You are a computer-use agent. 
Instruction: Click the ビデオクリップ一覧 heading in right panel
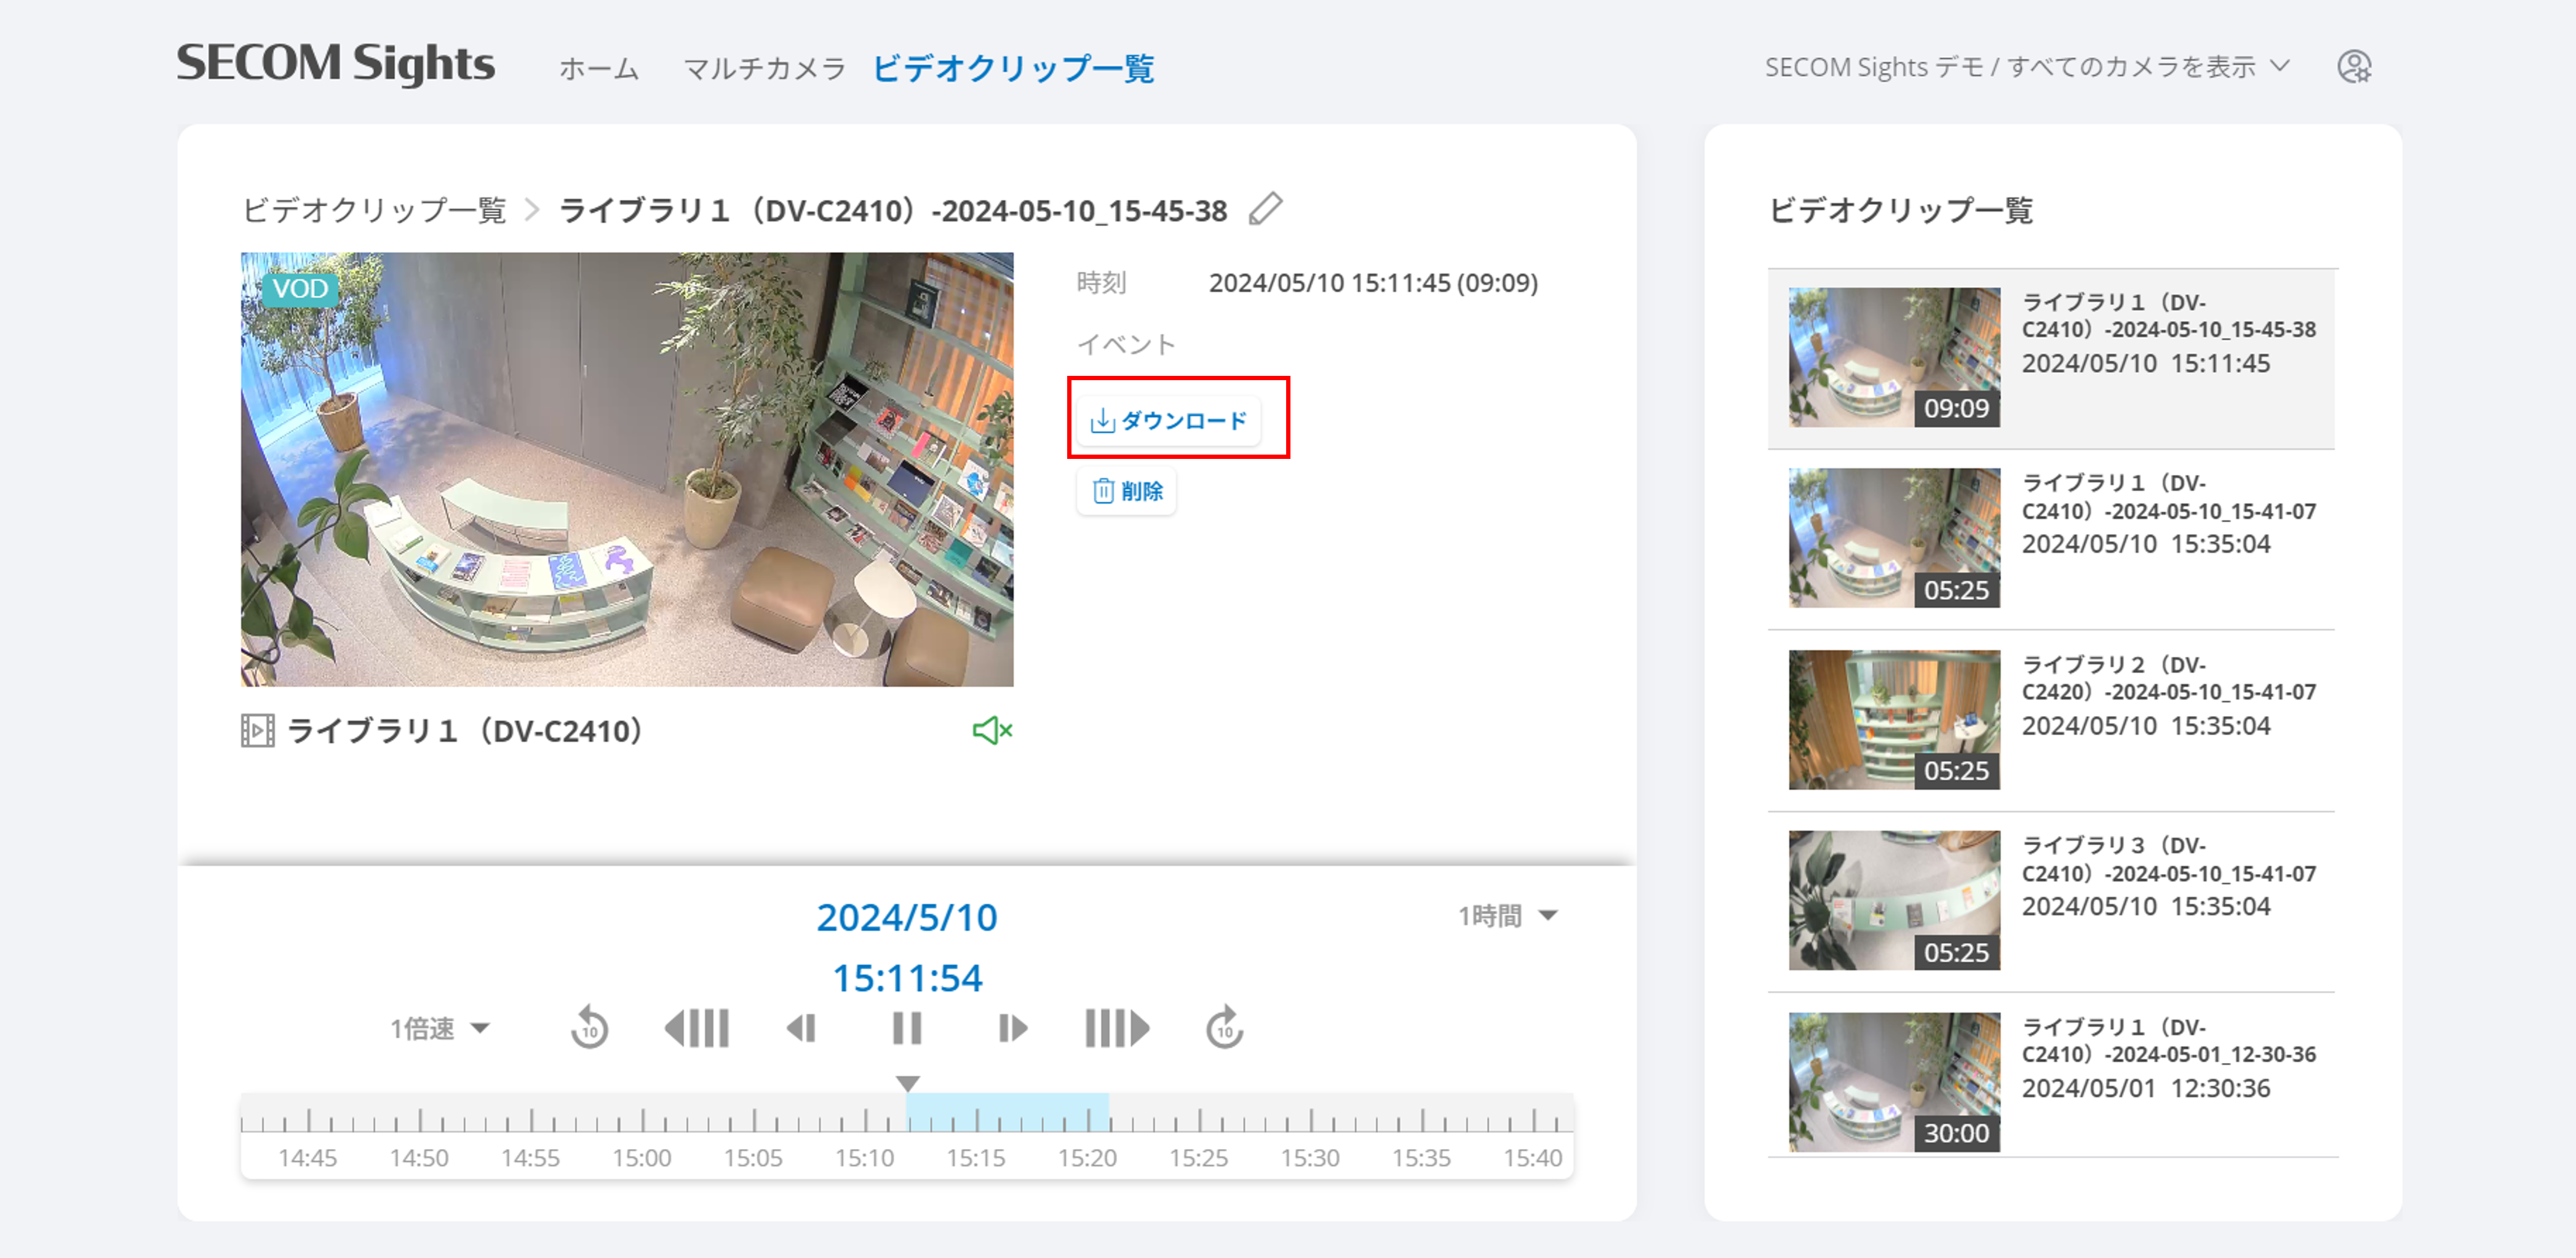[x=1900, y=210]
